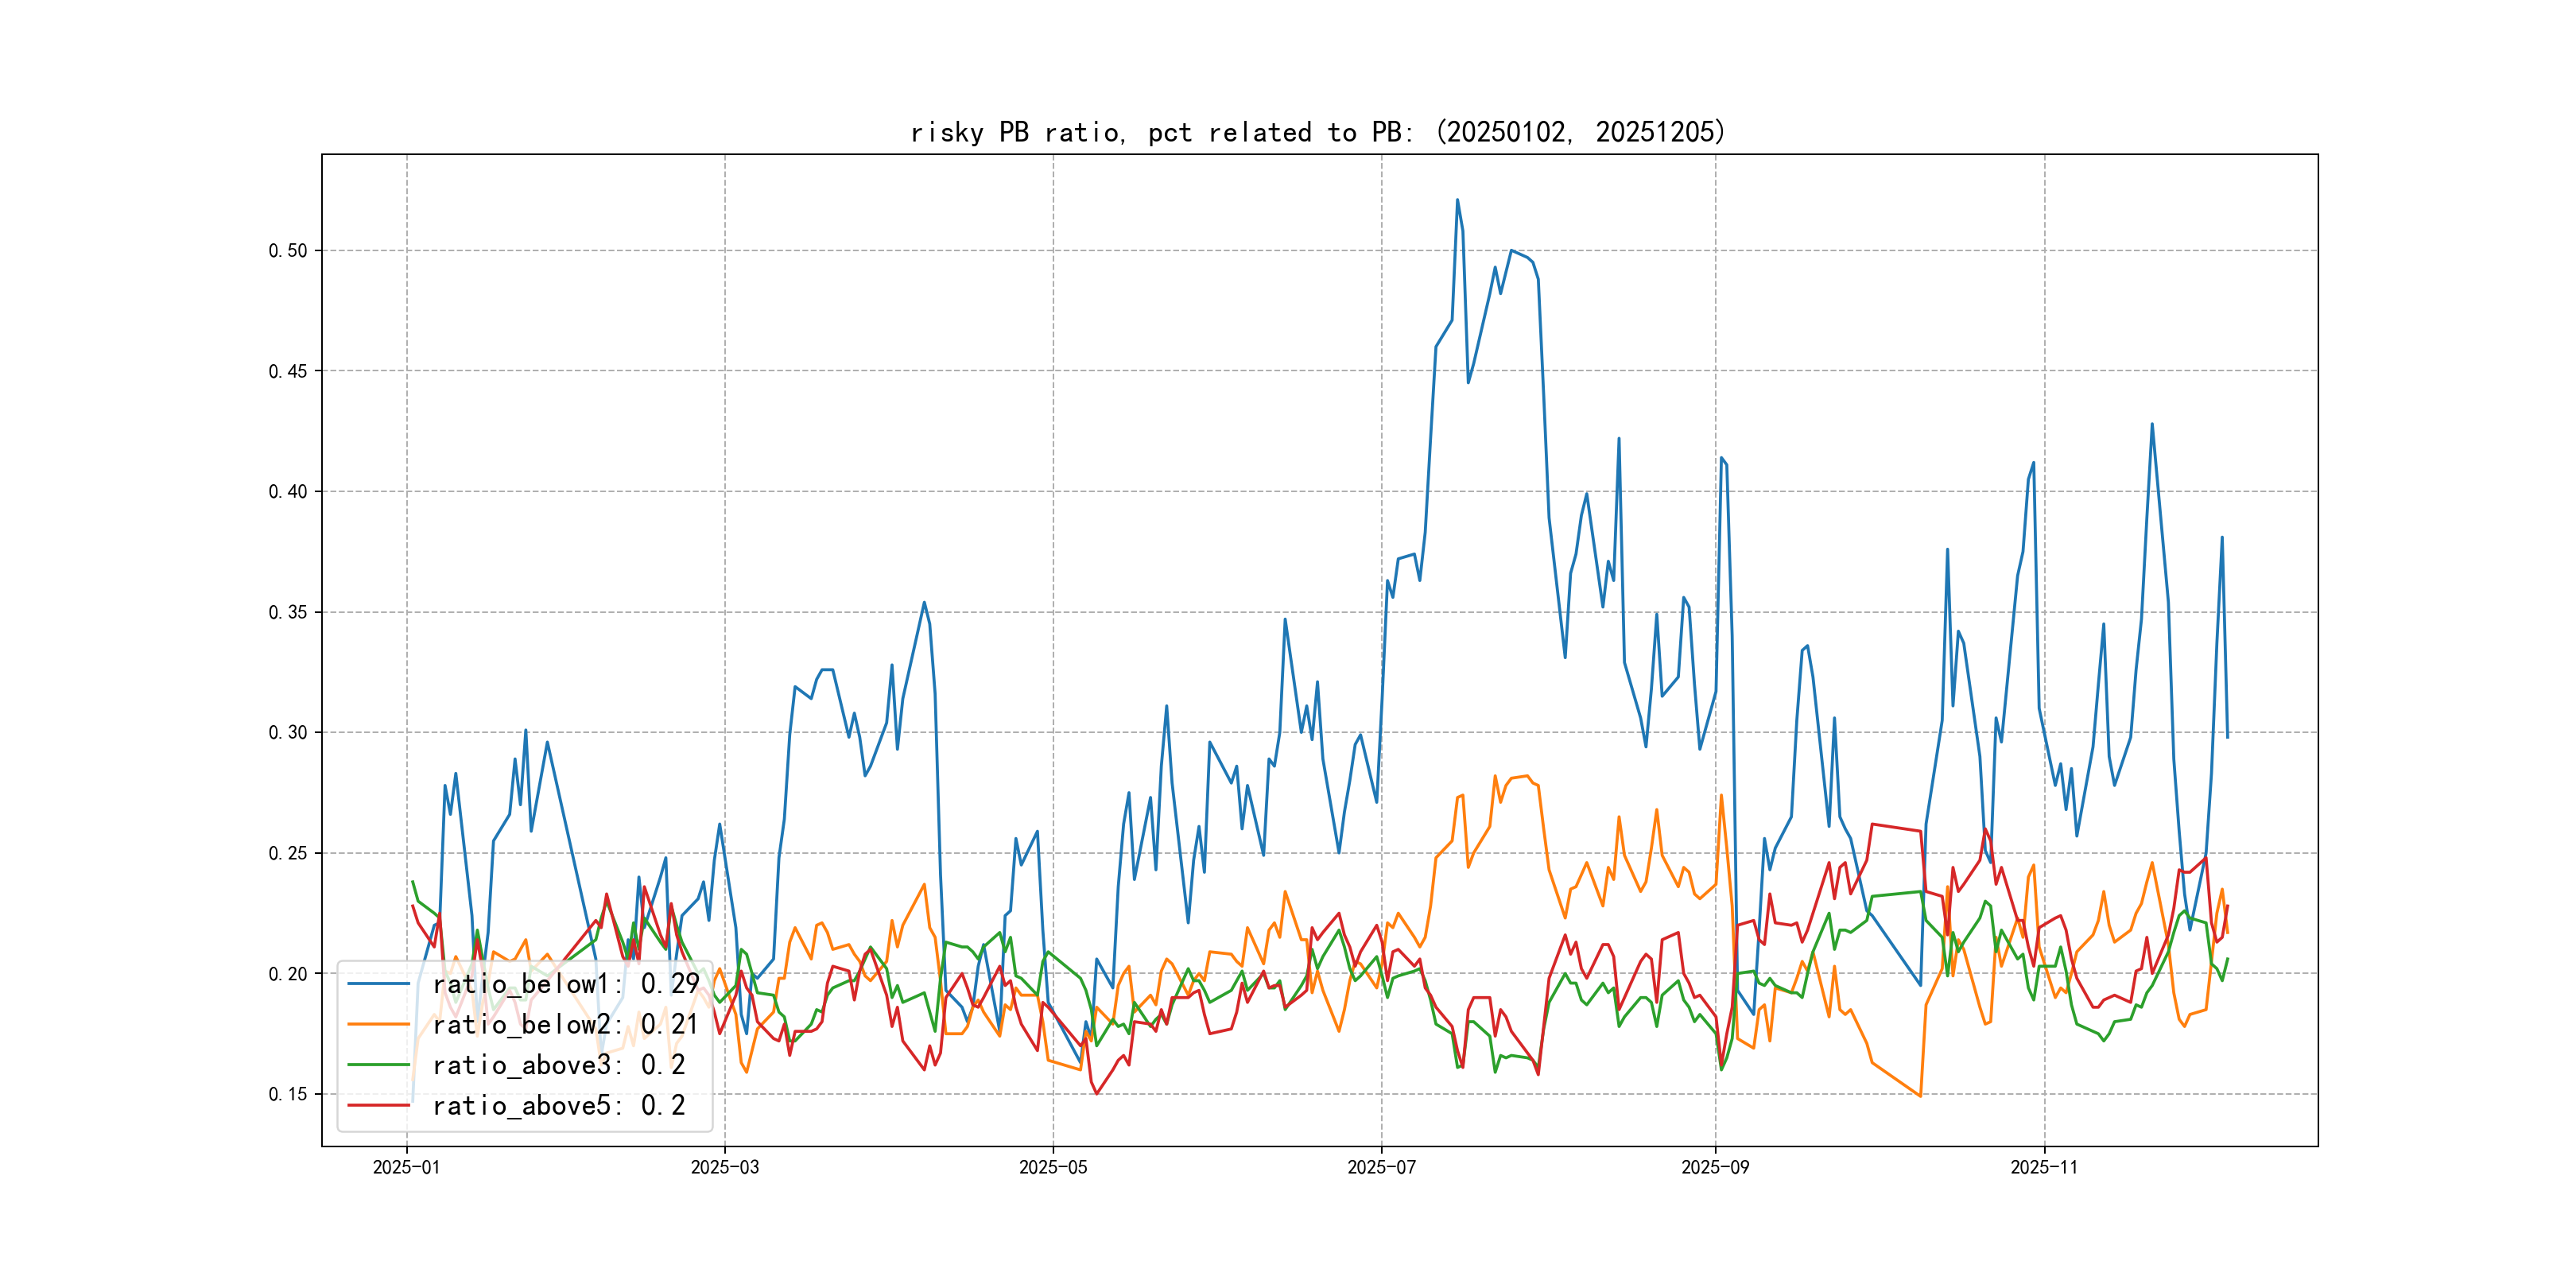This screenshot has width=2576, height=1288.
Task: Click the 2025-03 x-axis tick label
Action: tap(724, 1167)
